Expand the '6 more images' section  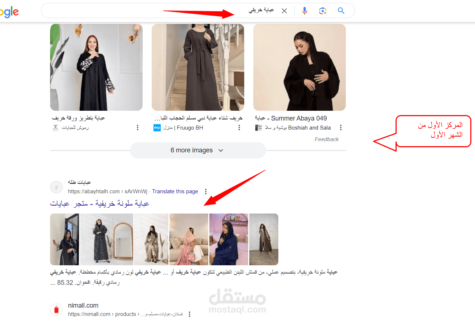coord(198,150)
